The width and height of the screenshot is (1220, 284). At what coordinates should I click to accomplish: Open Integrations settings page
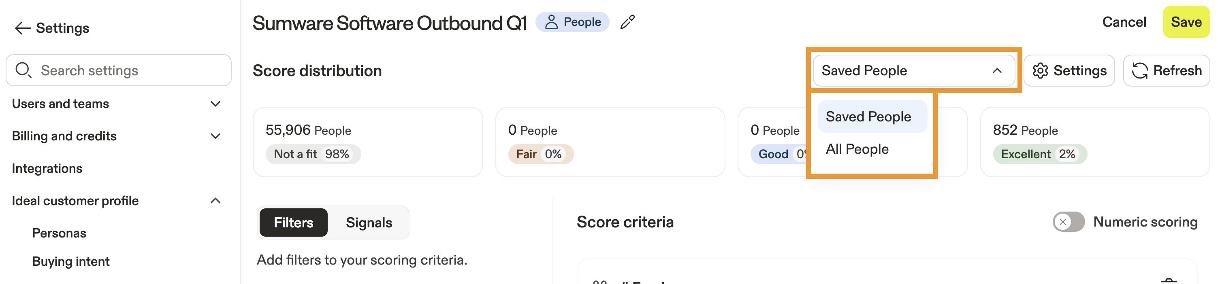pos(47,169)
